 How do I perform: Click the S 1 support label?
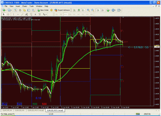(122, 56)
